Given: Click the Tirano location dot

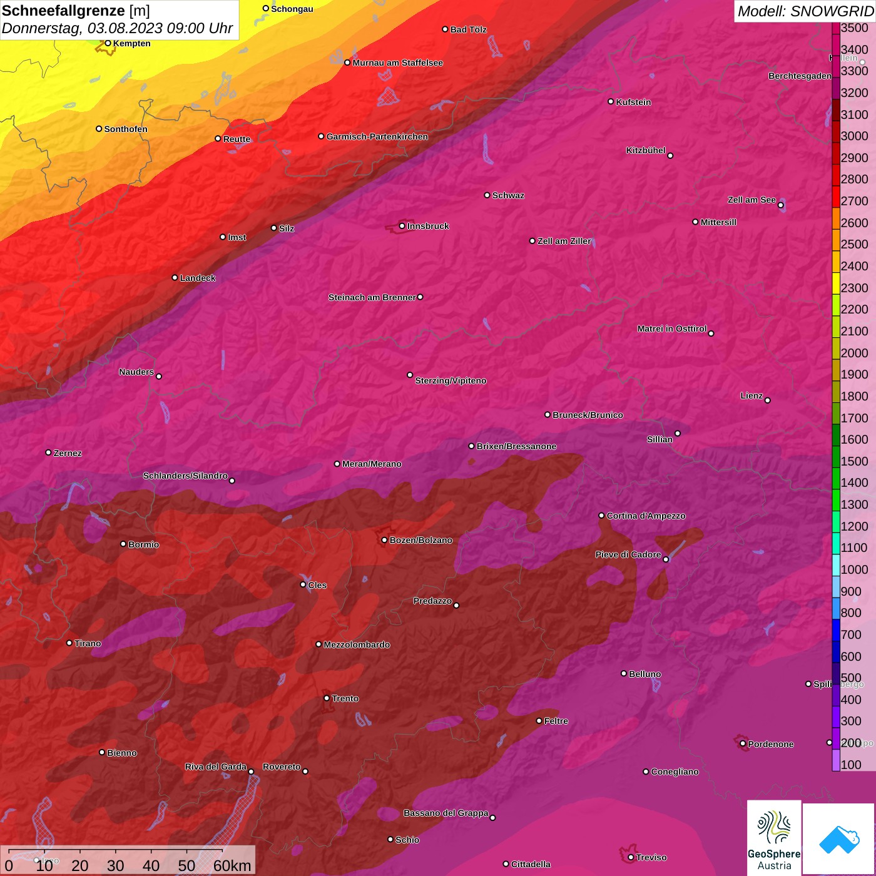Looking at the screenshot, I should [69, 643].
